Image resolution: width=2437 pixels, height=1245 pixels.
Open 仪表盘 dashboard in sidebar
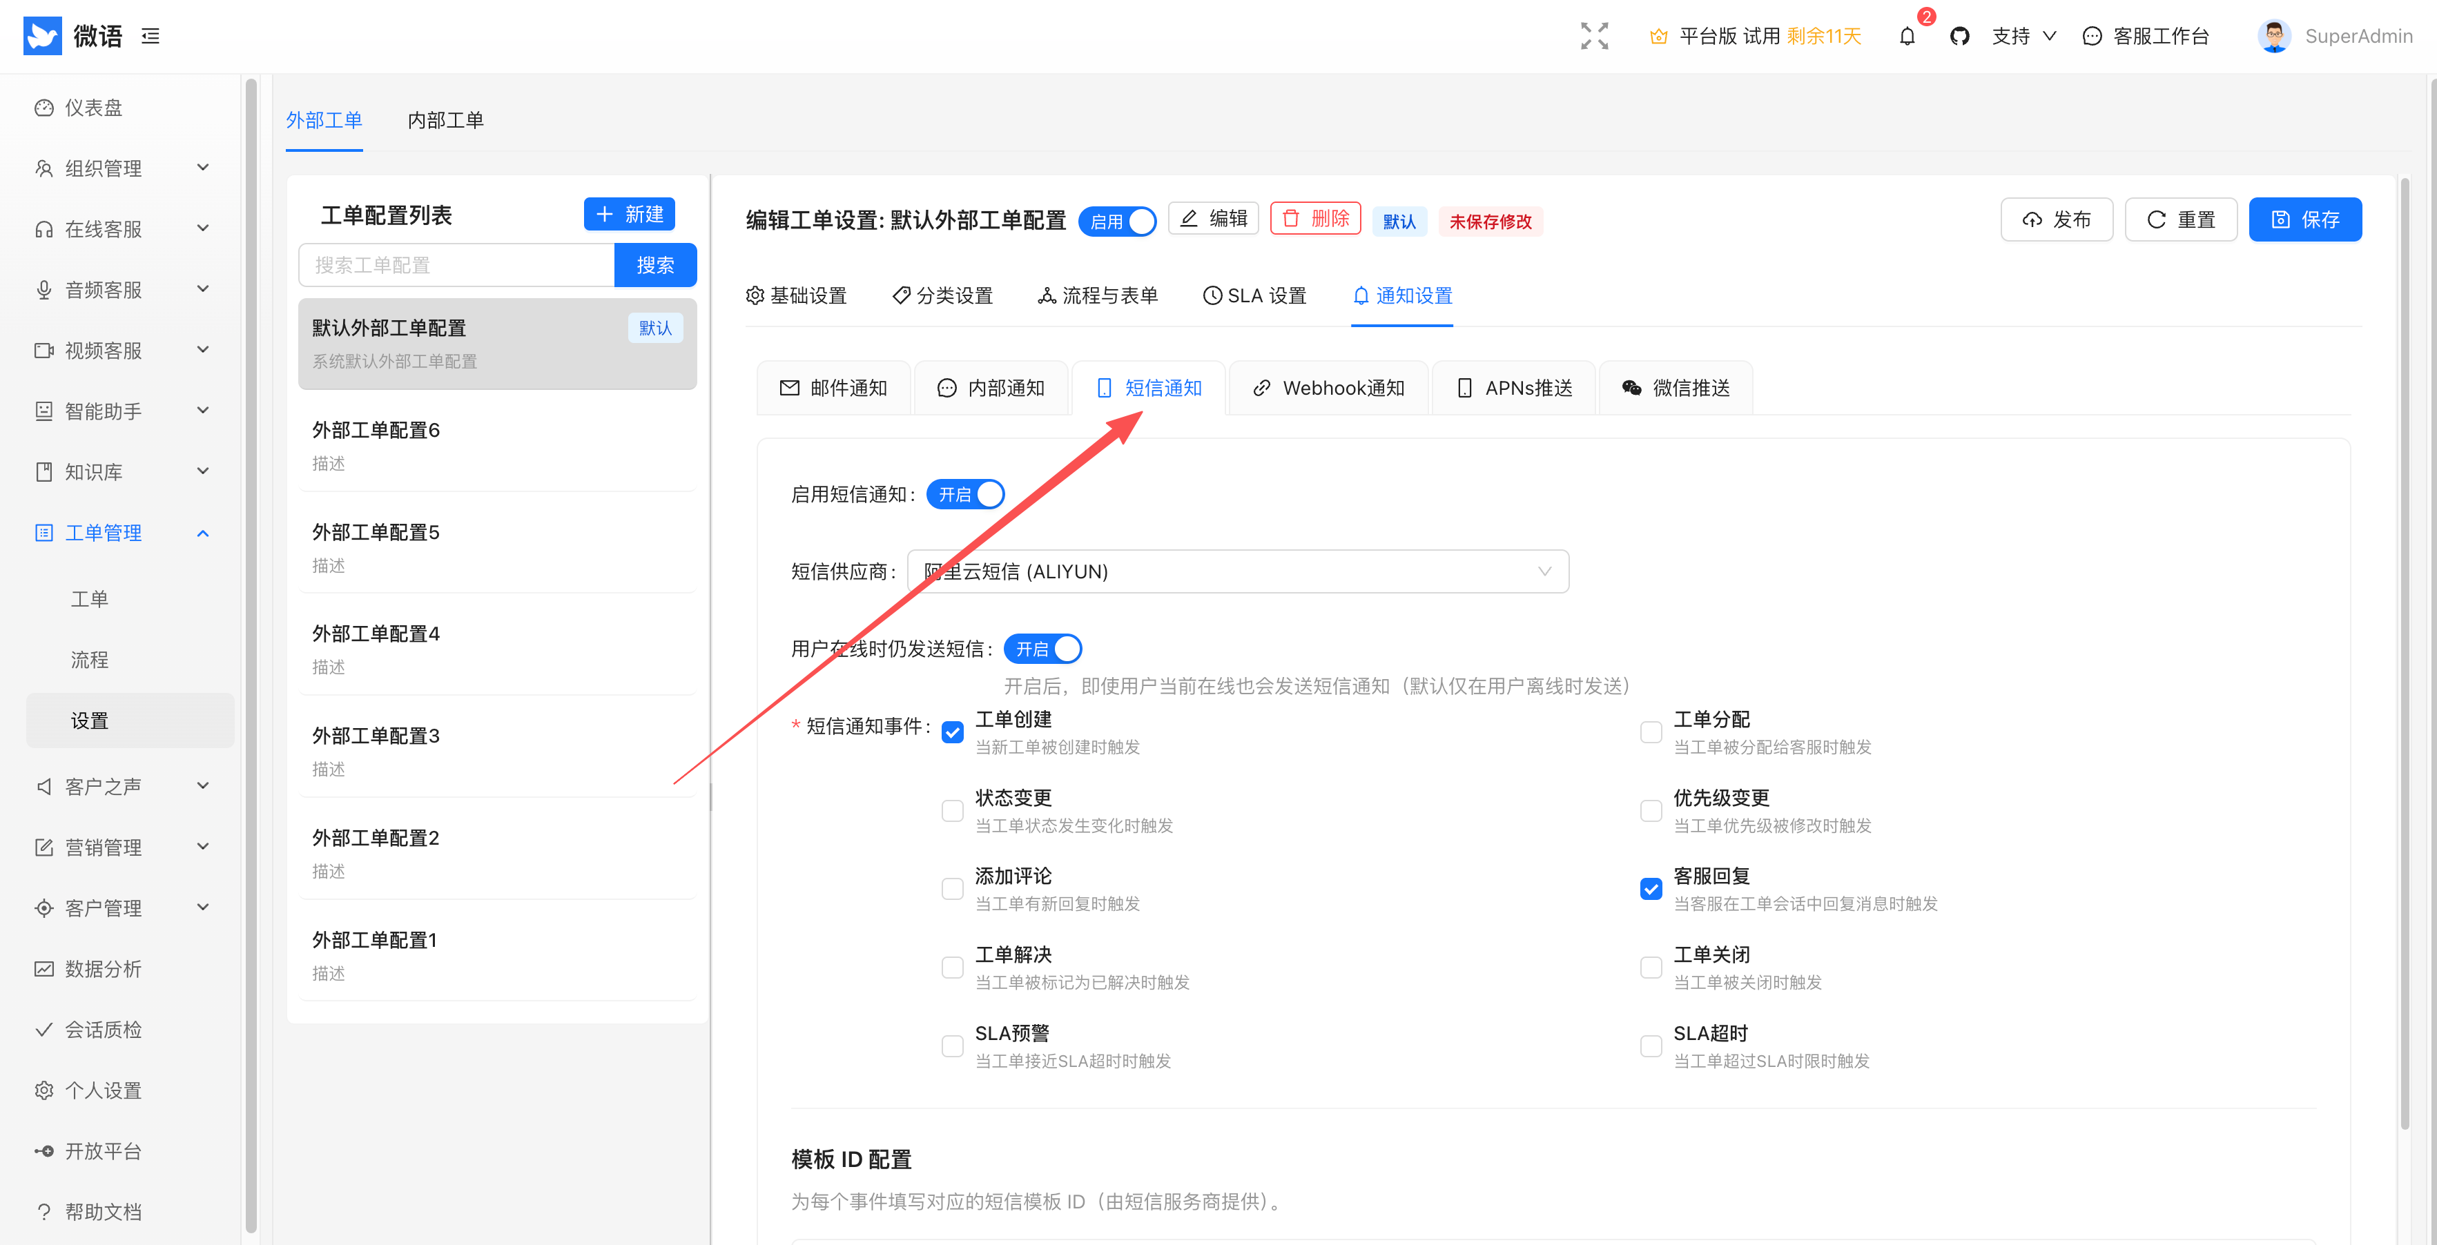[x=93, y=108]
